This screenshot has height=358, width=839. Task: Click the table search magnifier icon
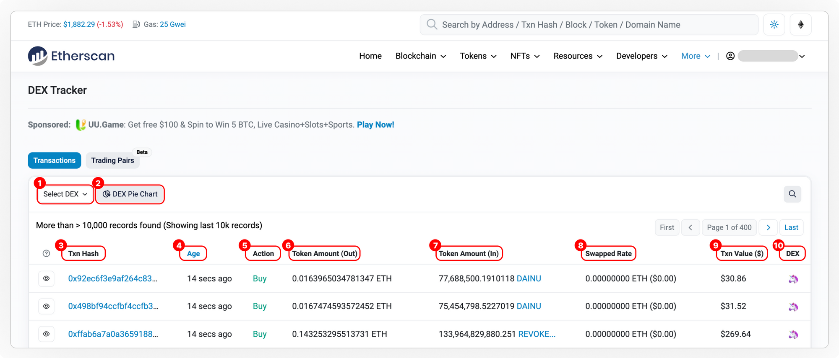tap(792, 194)
